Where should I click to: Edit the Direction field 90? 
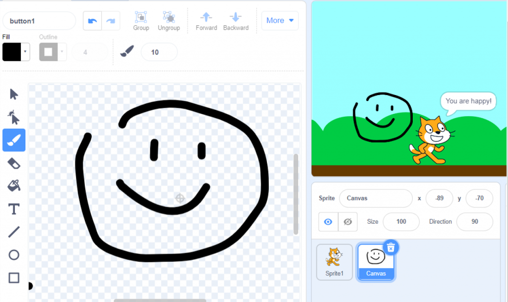click(475, 221)
